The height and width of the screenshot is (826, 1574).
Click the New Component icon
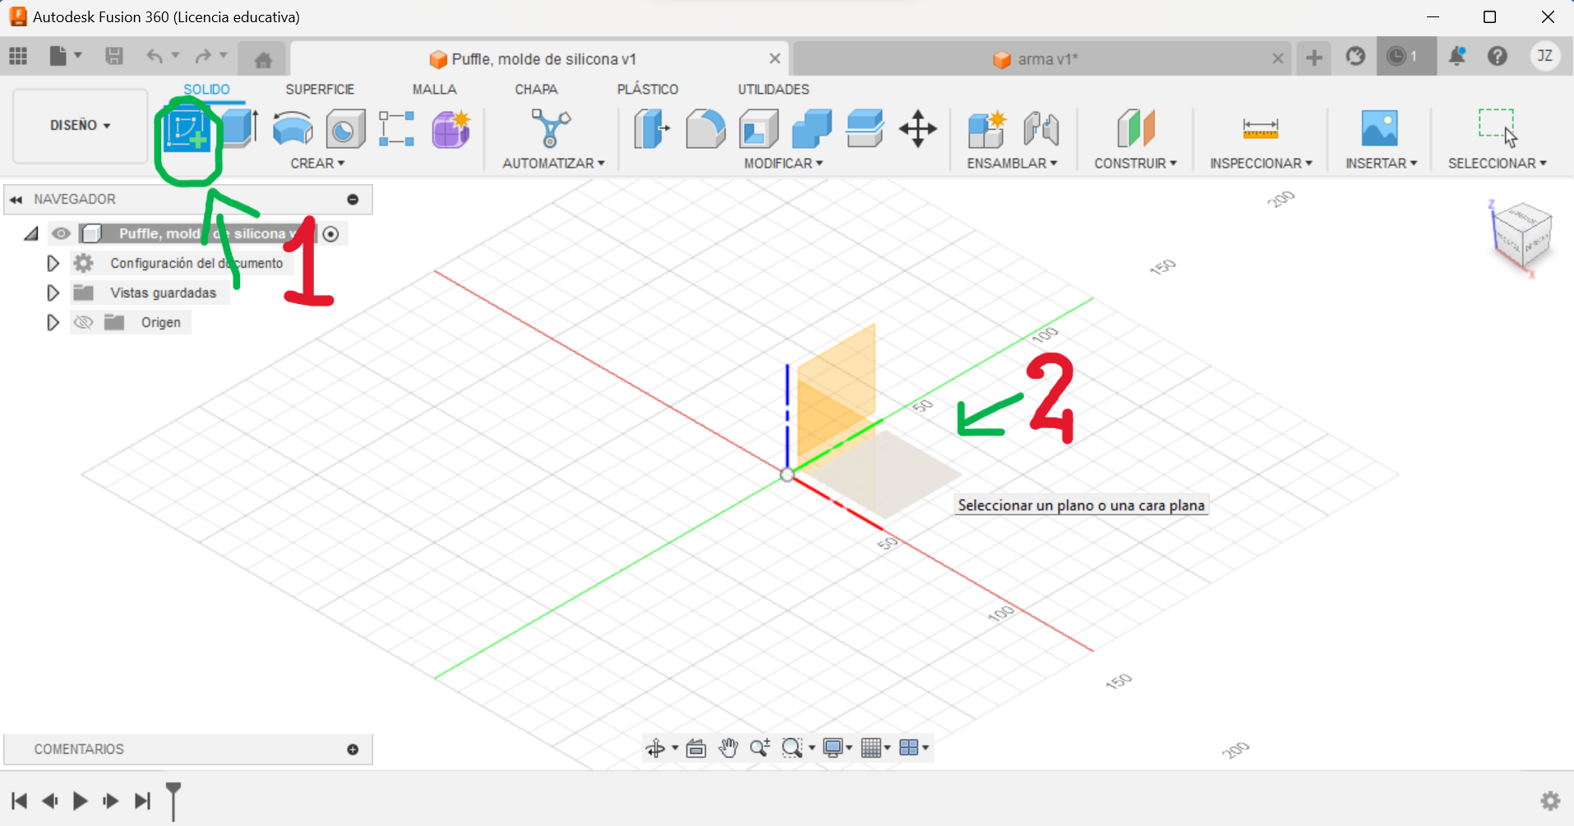[986, 129]
